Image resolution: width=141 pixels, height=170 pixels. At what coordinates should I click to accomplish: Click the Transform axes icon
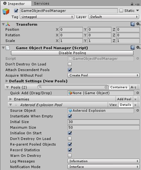click(x=8, y=24)
